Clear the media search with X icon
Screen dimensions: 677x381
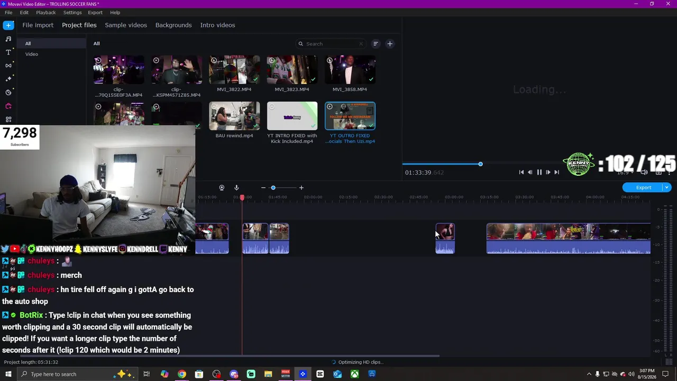tap(361, 44)
